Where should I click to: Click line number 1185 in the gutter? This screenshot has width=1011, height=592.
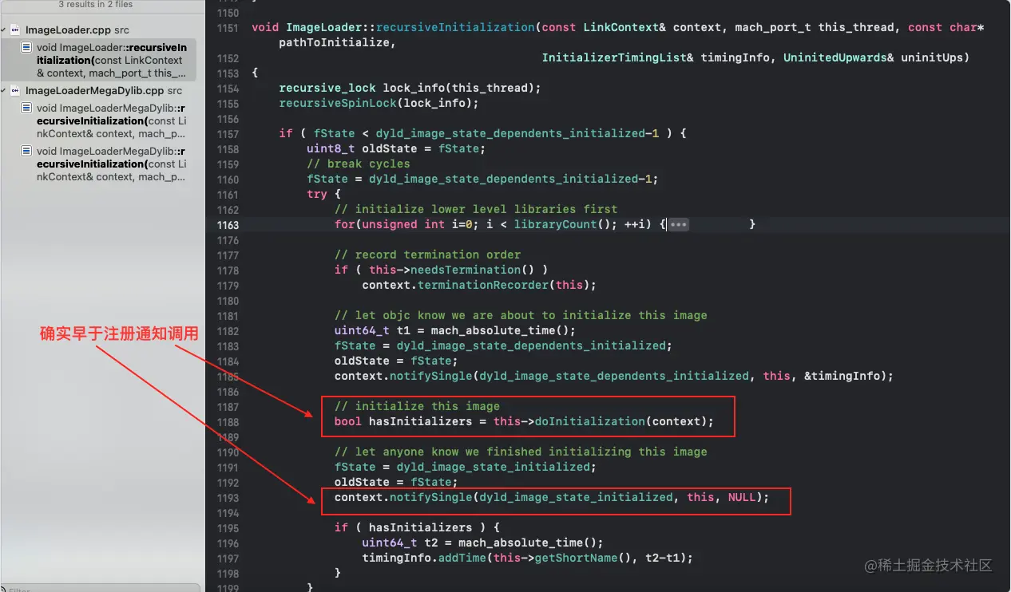[x=228, y=376]
